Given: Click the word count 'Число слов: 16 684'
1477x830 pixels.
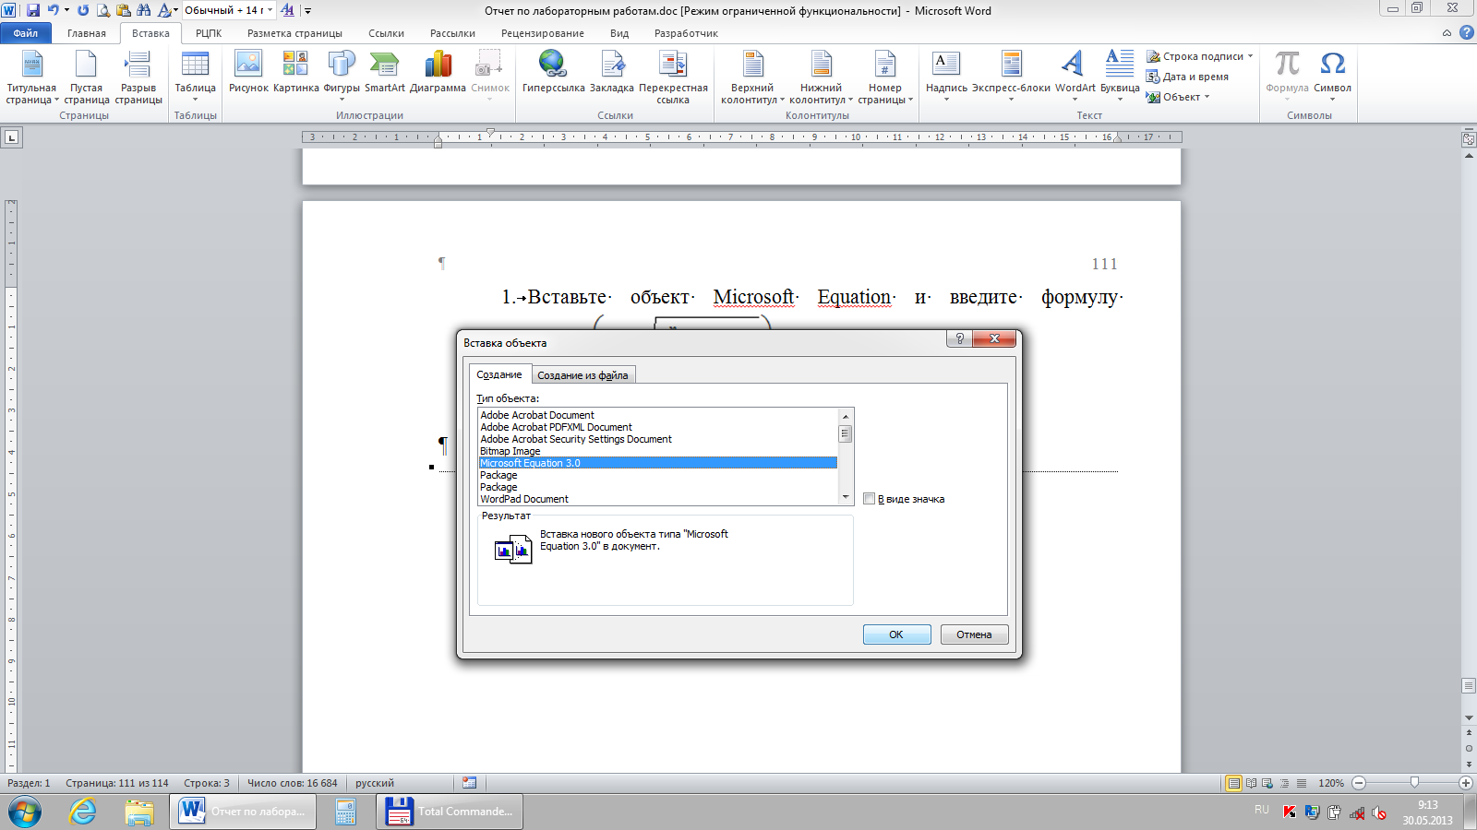Looking at the screenshot, I should 292,783.
